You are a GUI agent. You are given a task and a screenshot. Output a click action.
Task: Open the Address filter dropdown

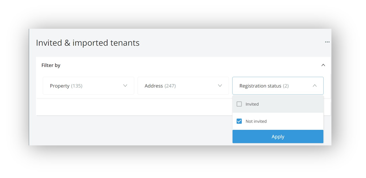point(183,86)
